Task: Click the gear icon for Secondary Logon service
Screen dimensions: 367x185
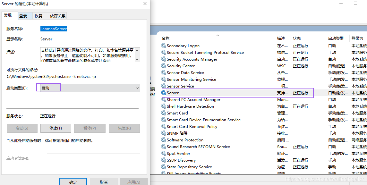Action: [x=163, y=46]
